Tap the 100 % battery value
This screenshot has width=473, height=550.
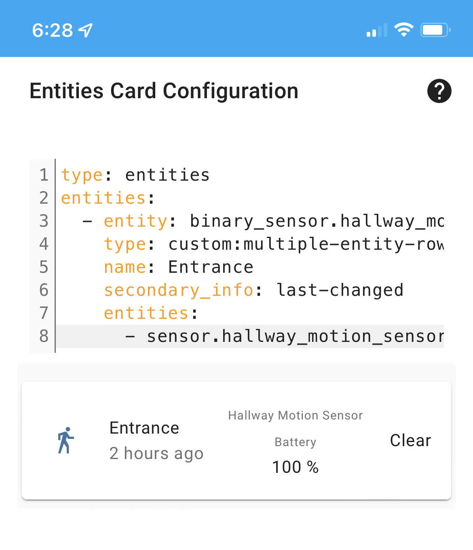[x=296, y=467]
